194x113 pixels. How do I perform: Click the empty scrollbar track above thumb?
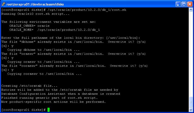(x=191, y=54)
